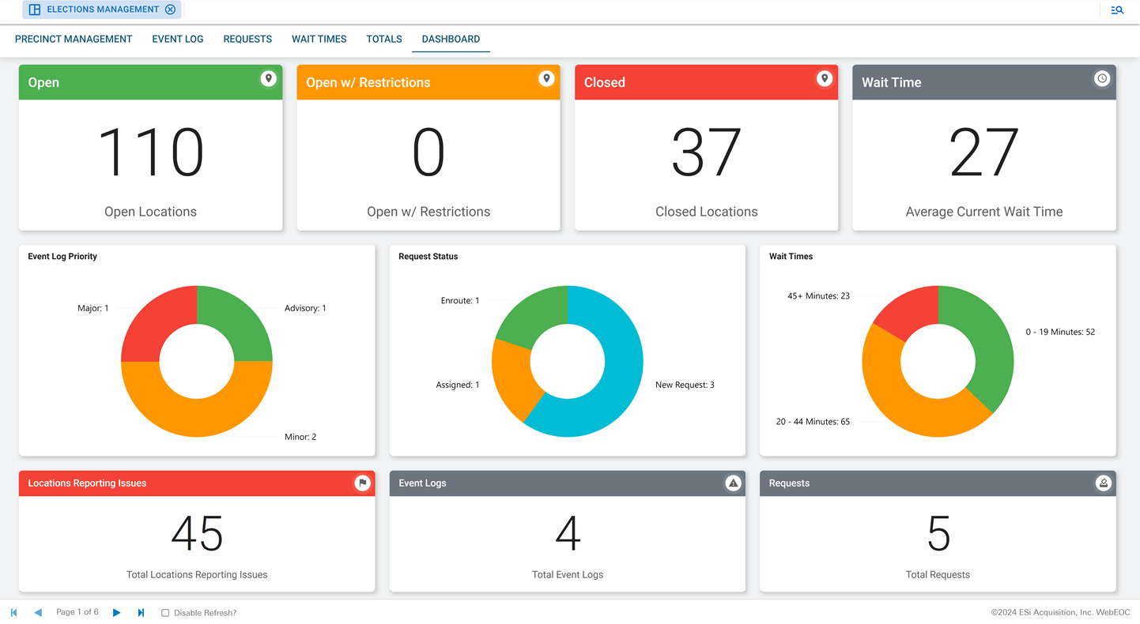
Task: Open the search filter icon at top right
Action: click(1117, 10)
